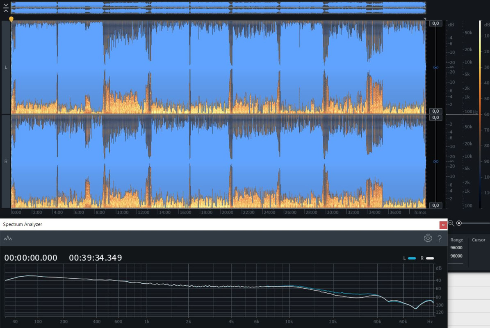Viewport: 490px width, 328px height.
Task: Click the R white legend swatch
Action: [x=430, y=258]
